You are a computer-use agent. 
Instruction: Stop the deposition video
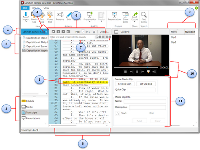pos(126,72)
